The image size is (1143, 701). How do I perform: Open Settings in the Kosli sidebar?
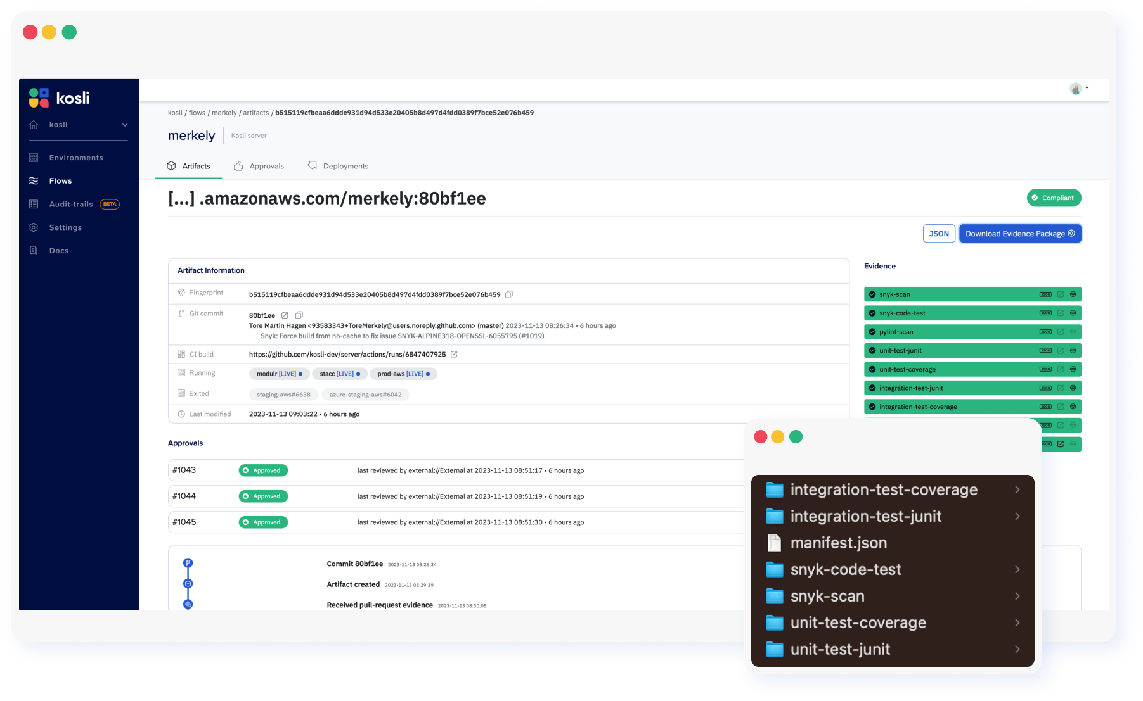click(56, 227)
